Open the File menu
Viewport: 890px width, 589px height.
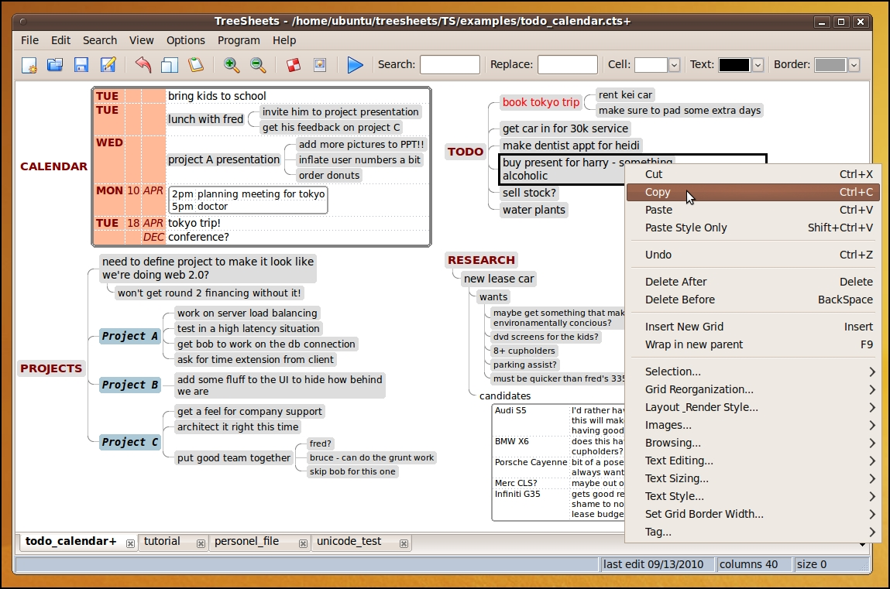coord(29,40)
